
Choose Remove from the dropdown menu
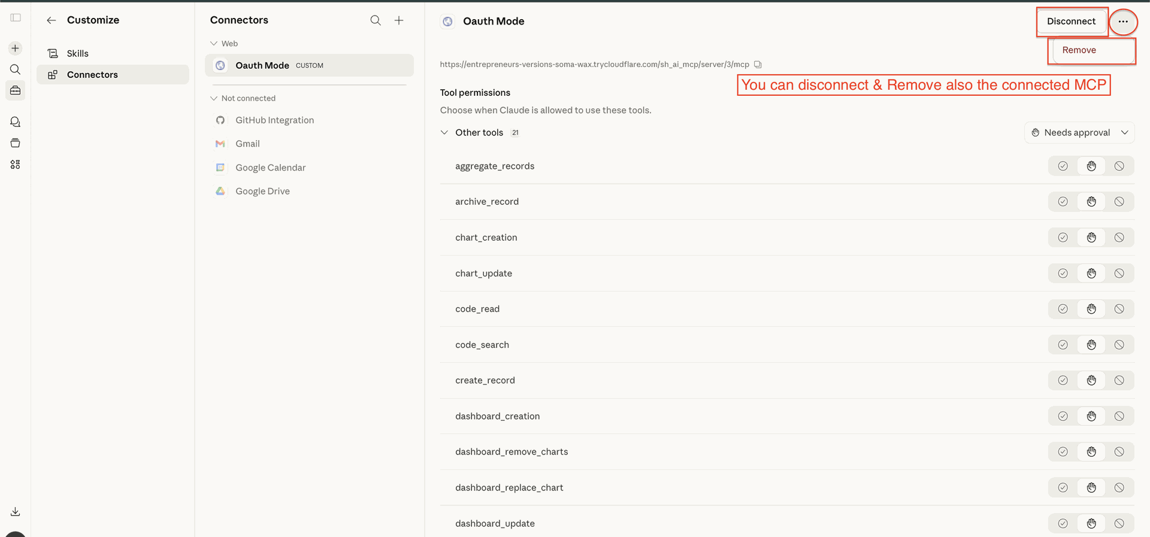click(1079, 50)
